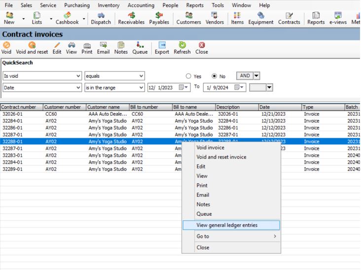Image resolution: width=361 pixels, height=270 pixels.
Task: Choose View general ledger entries in context menu
Action: point(231,225)
